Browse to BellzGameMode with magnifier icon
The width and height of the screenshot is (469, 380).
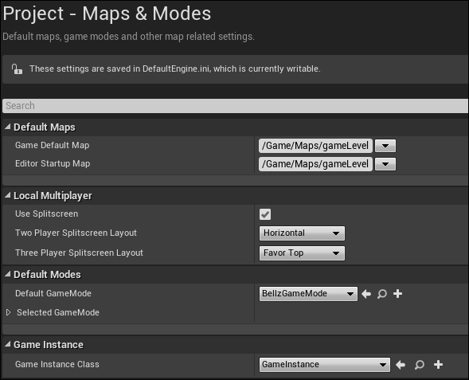(x=382, y=294)
